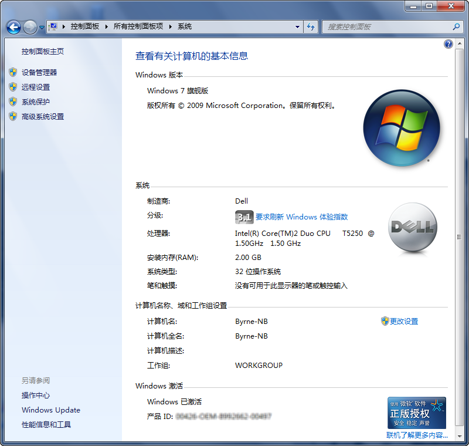Minimize the System window
Screen dimensions: 469x446
click(413, 6)
